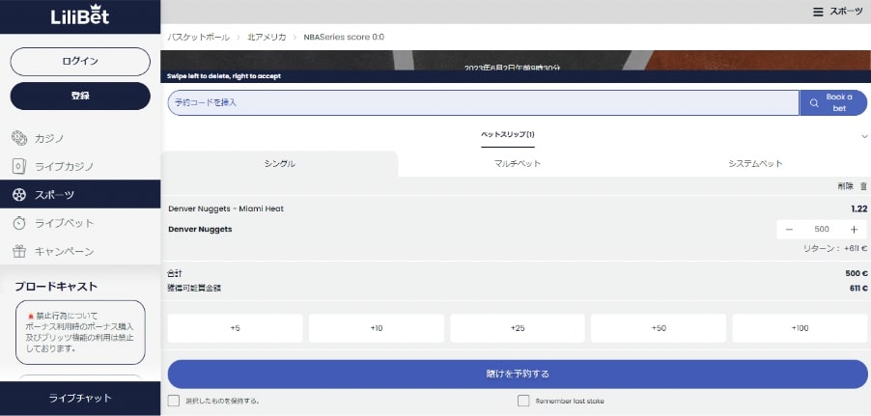The width and height of the screenshot is (871, 416).
Task: Click the ログイン button
Action: coord(80,61)
